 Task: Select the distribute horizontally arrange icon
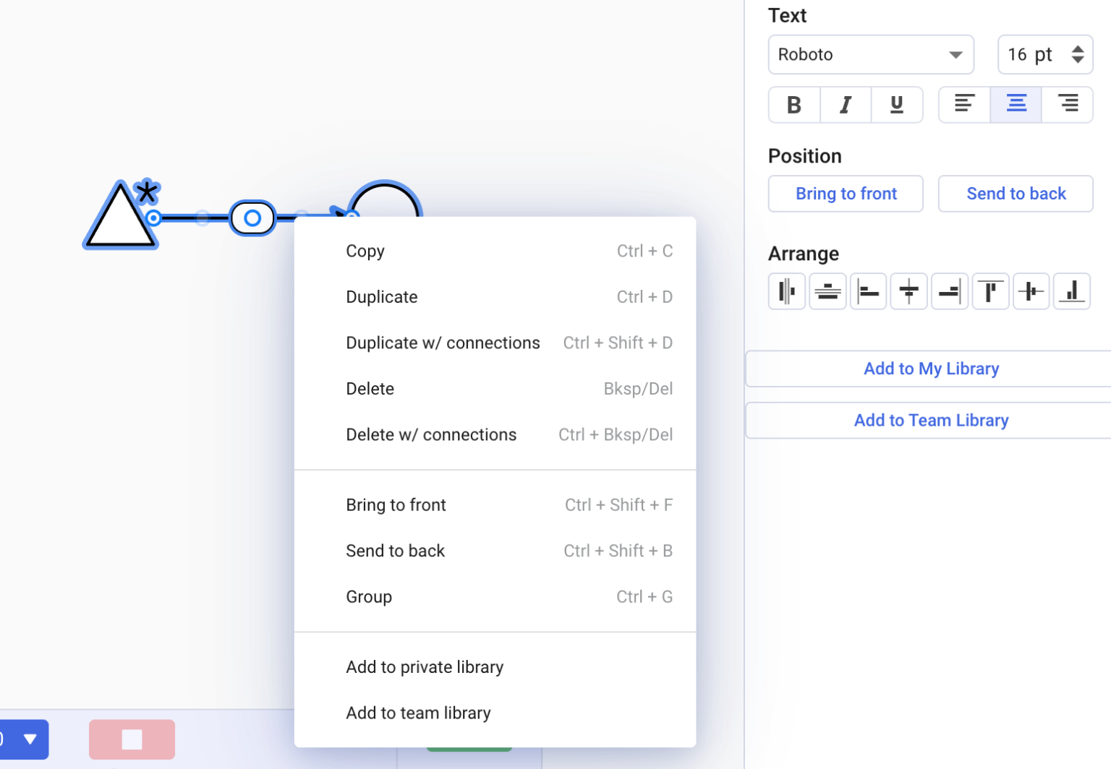click(x=786, y=291)
